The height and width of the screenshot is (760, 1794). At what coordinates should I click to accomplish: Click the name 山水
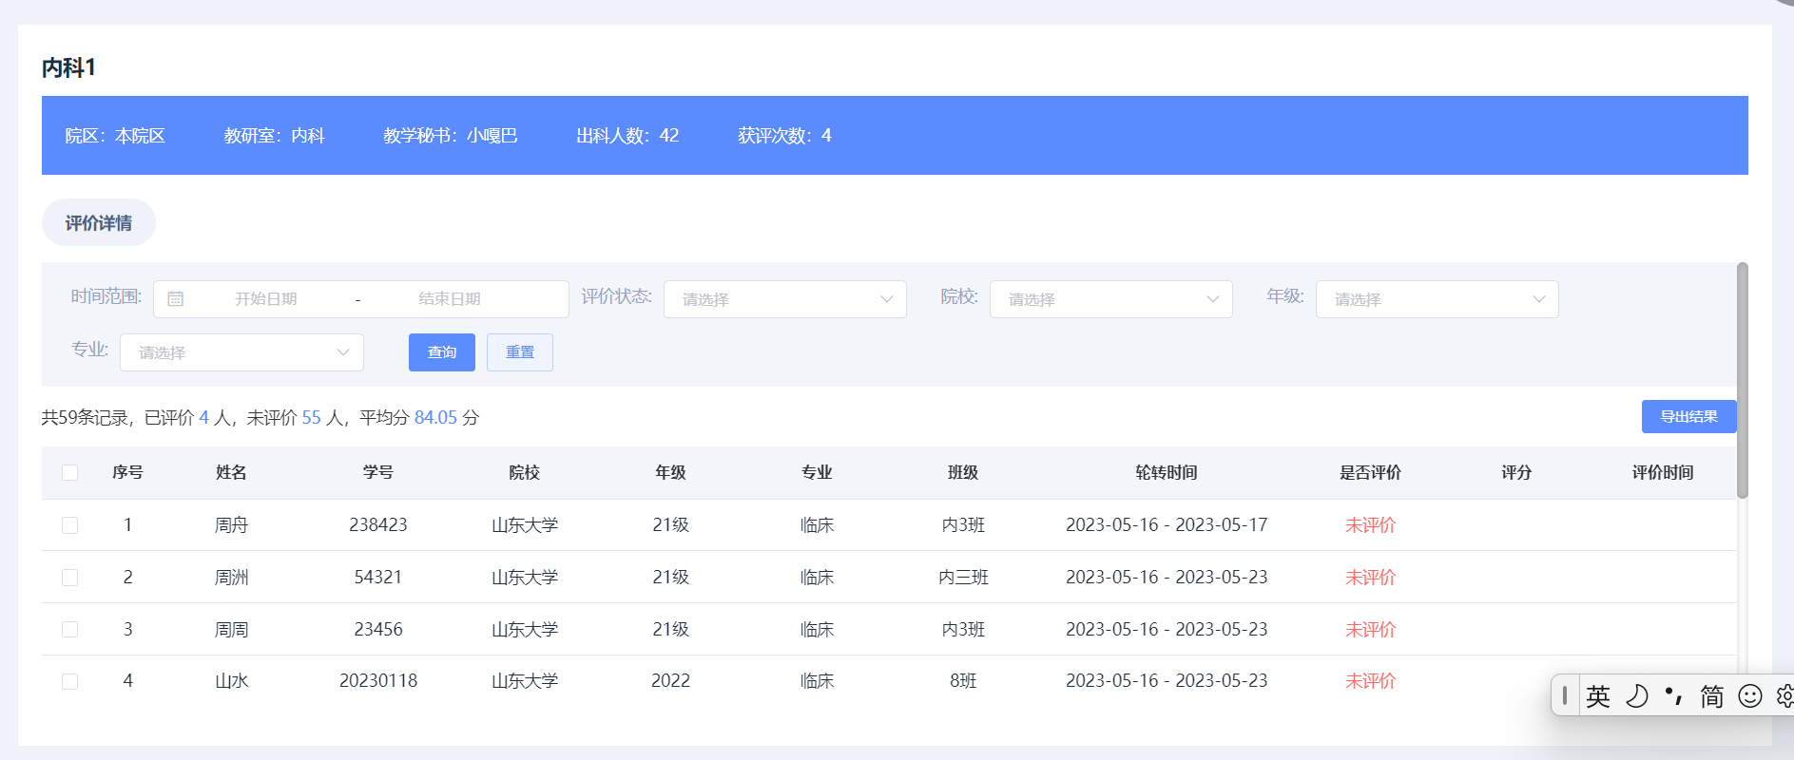pos(231,681)
